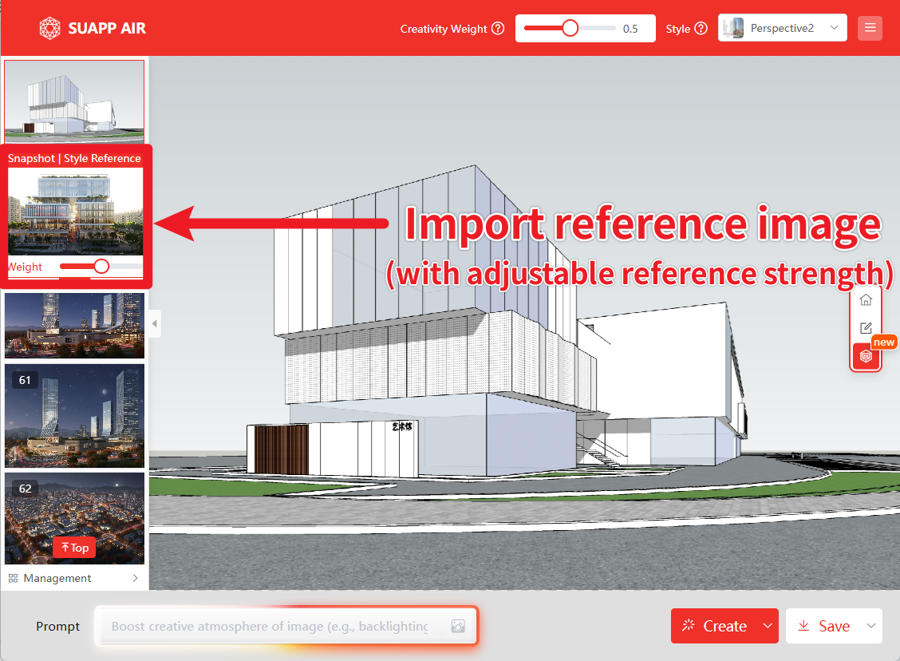Click the Save button

(824, 626)
